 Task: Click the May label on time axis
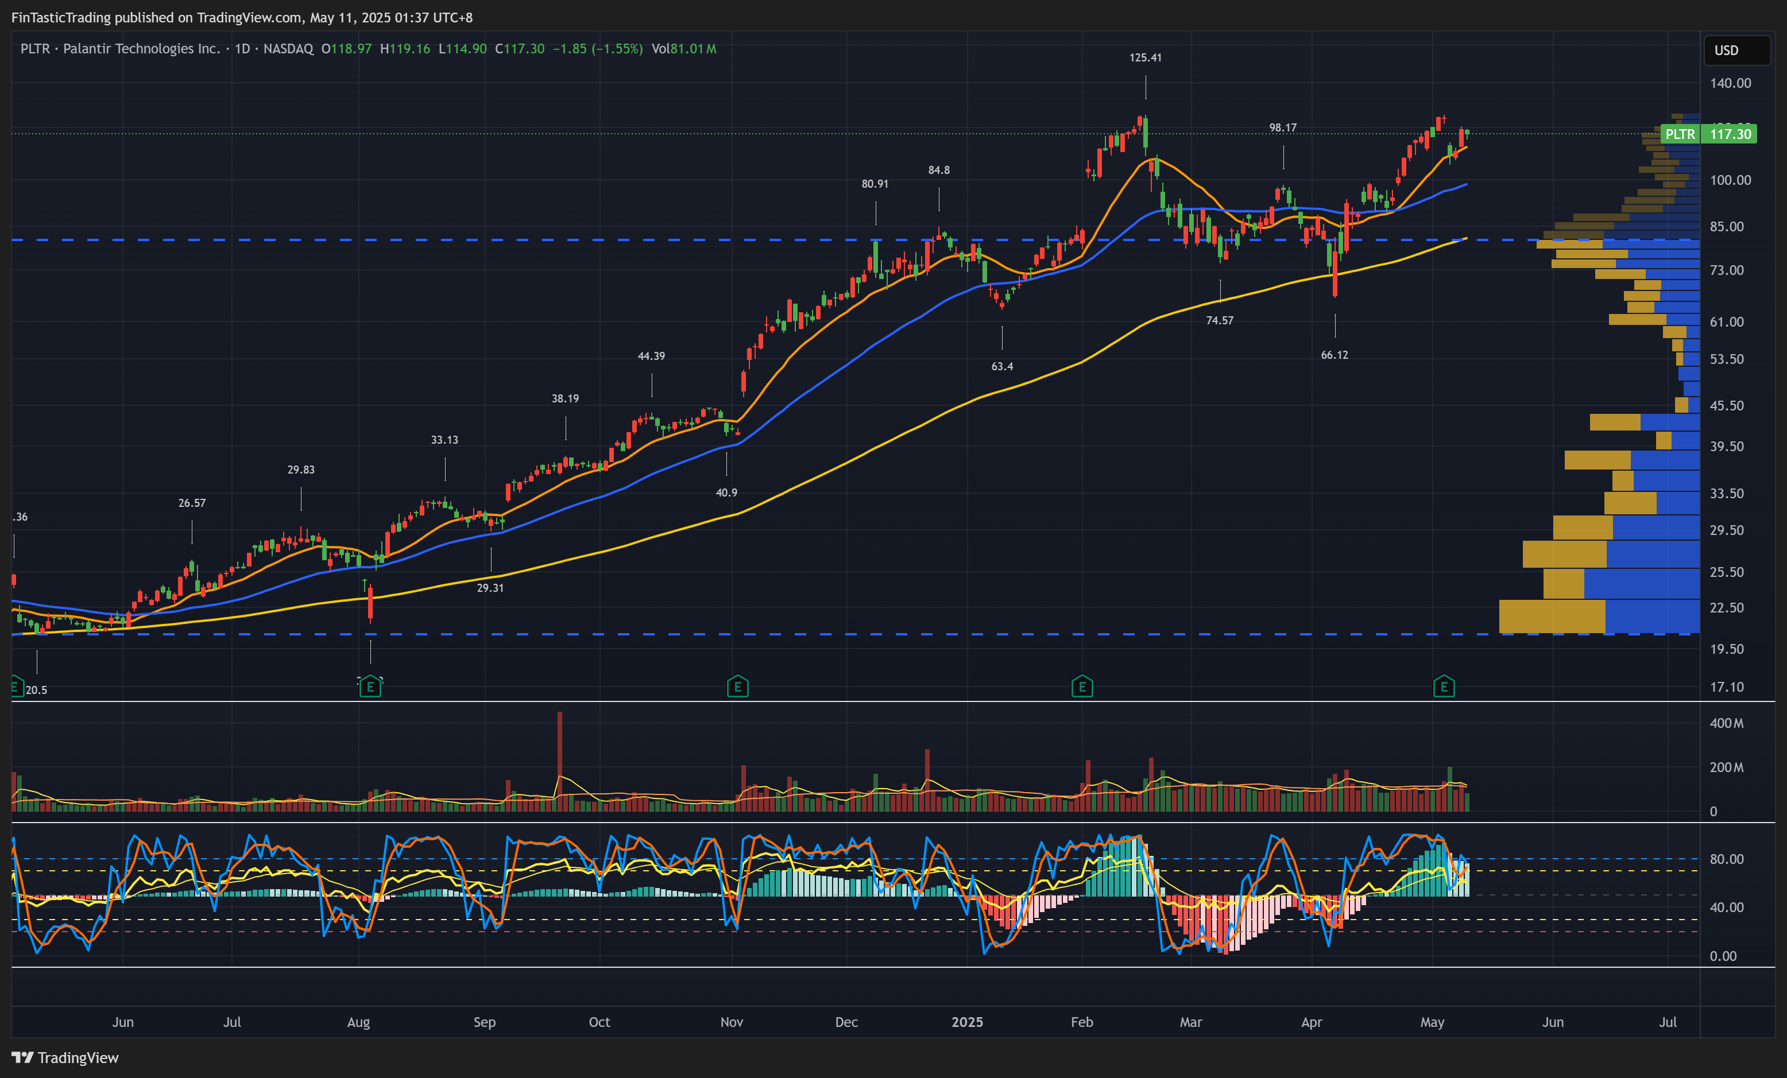pyautogui.click(x=1432, y=1022)
